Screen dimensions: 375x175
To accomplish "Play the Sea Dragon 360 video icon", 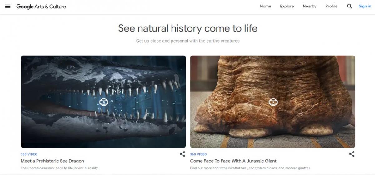I will coord(103,102).
